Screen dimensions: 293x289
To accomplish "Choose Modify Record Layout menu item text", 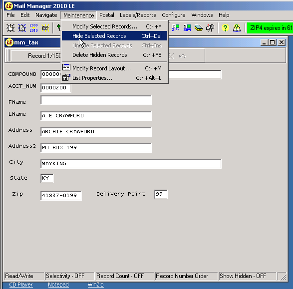I will [101, 68].
